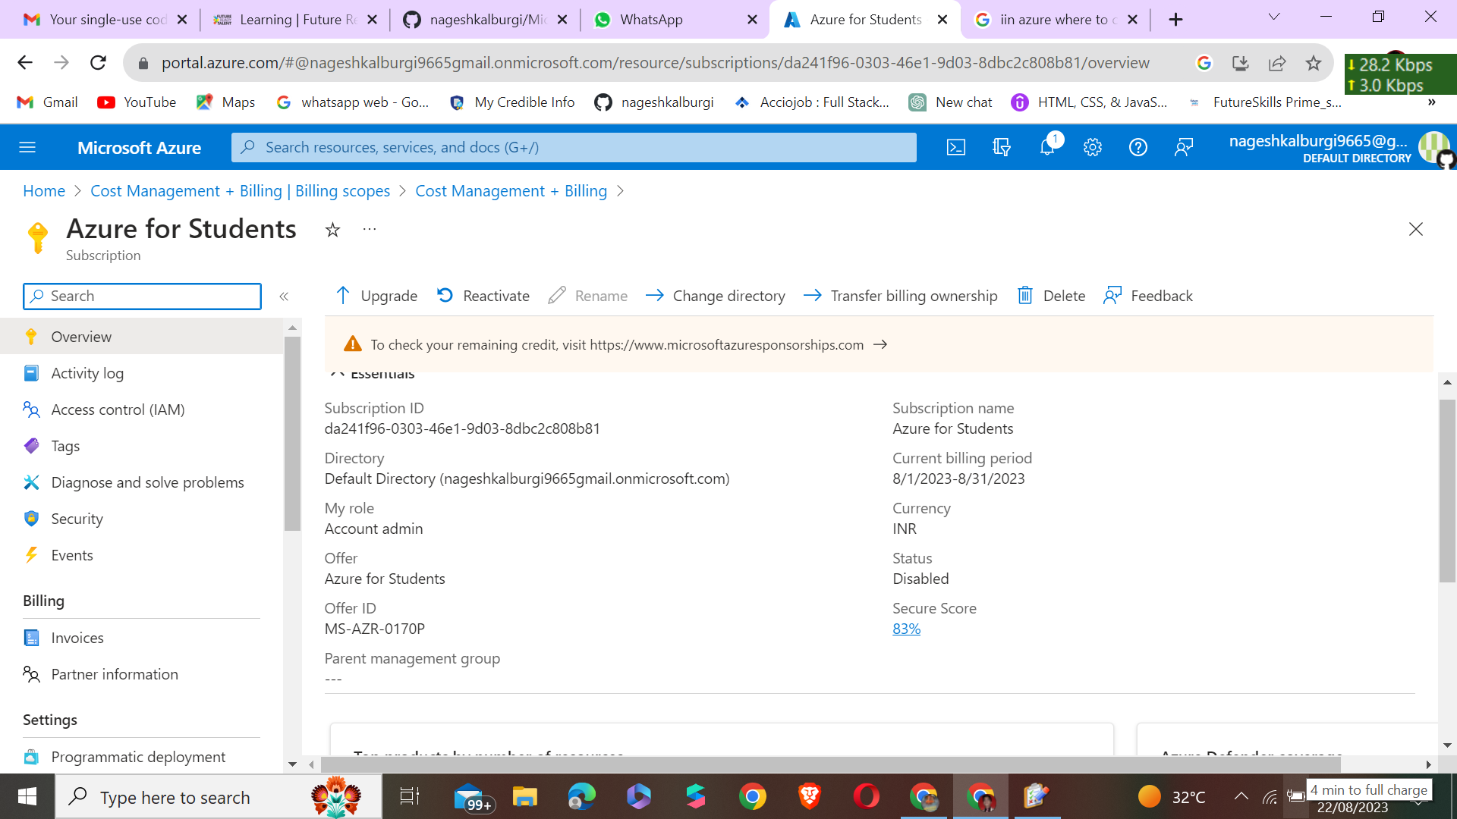Screen dimensions: 1457x819
Task: Go back in browser
Action: (x=25, y=63)
